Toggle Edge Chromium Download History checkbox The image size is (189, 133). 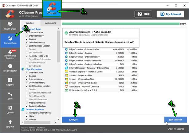click(x=27, y=83)
